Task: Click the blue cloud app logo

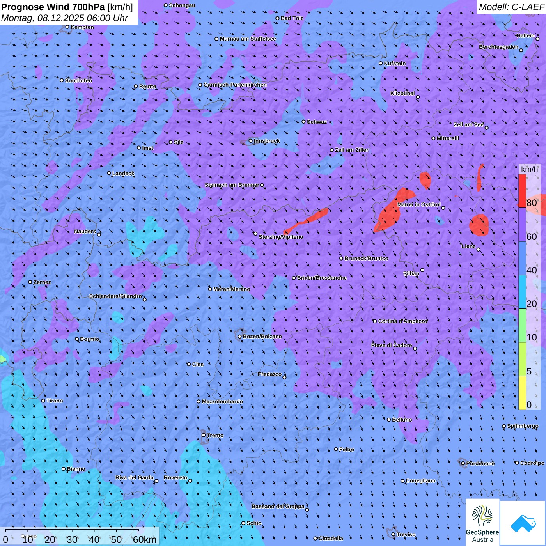Action: [x=523, y=523]
